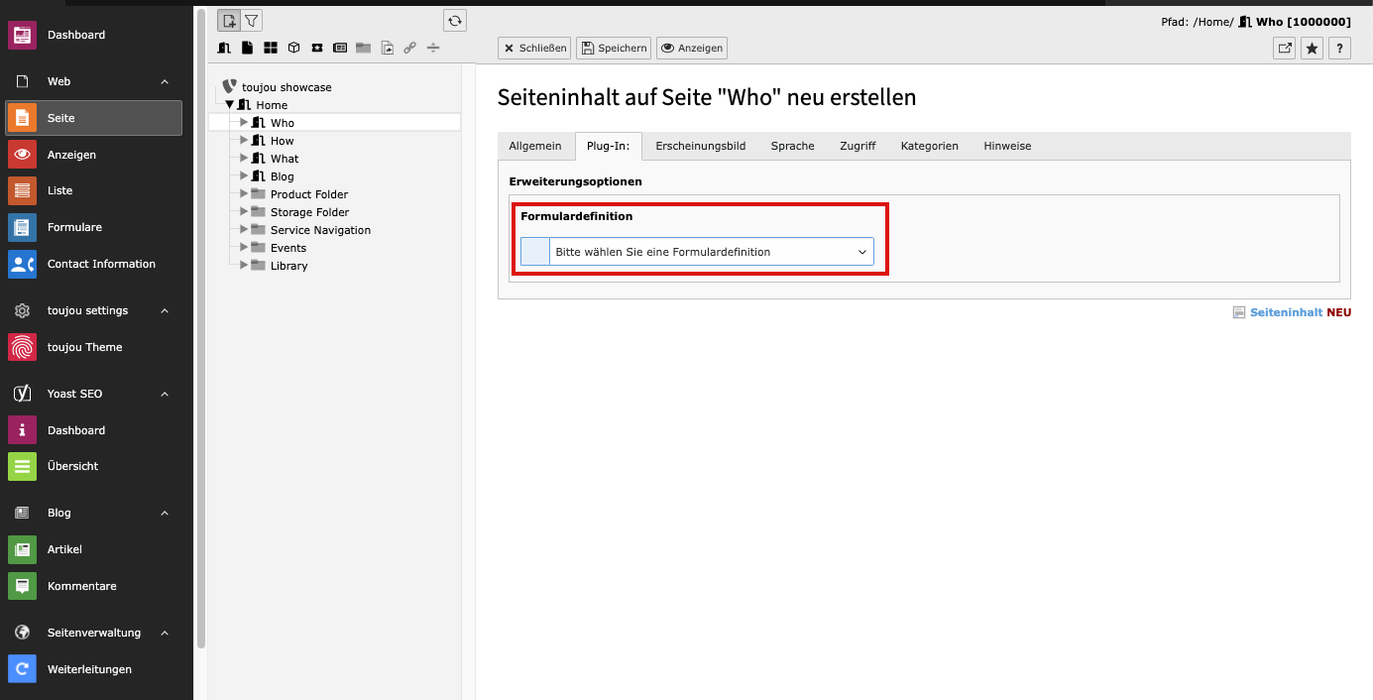Click the bookmark star icon
1373x700 pixels.
tap(1312, 48)
